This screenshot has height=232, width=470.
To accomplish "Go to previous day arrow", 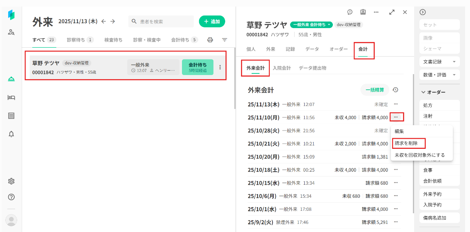I will [x=104, y=21].
